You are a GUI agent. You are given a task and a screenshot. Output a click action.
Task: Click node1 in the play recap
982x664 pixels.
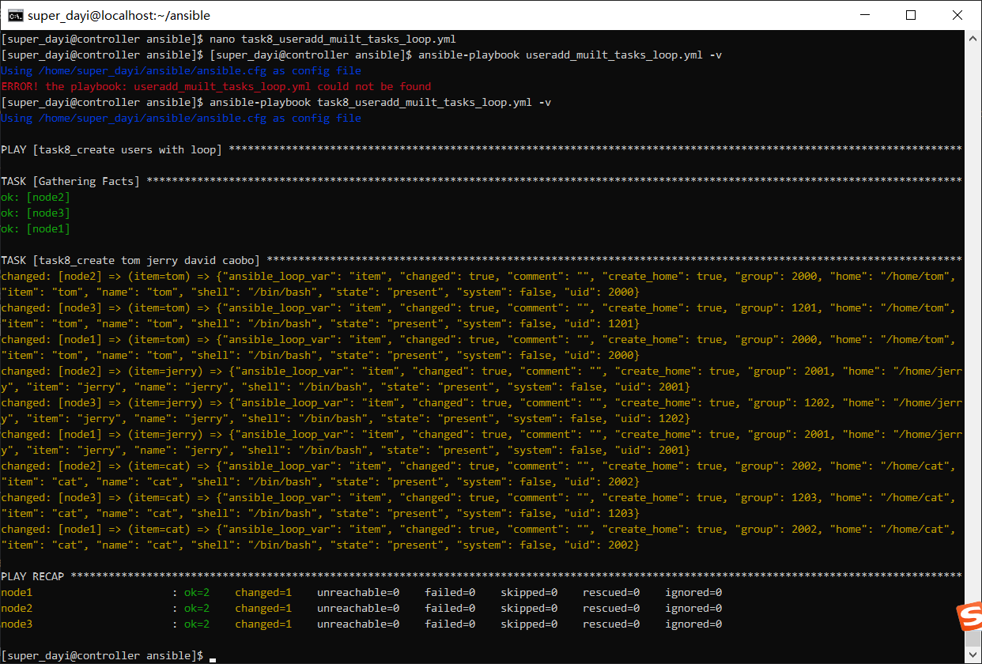click(17, 592)
